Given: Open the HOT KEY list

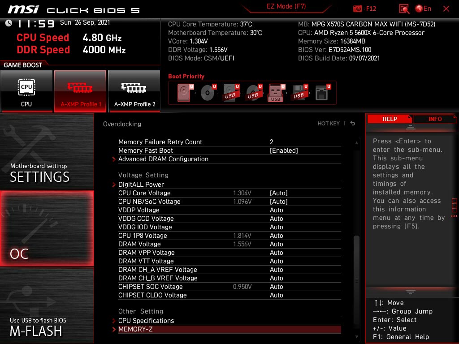Looking at the screenshot, I should tap(329, 124).
